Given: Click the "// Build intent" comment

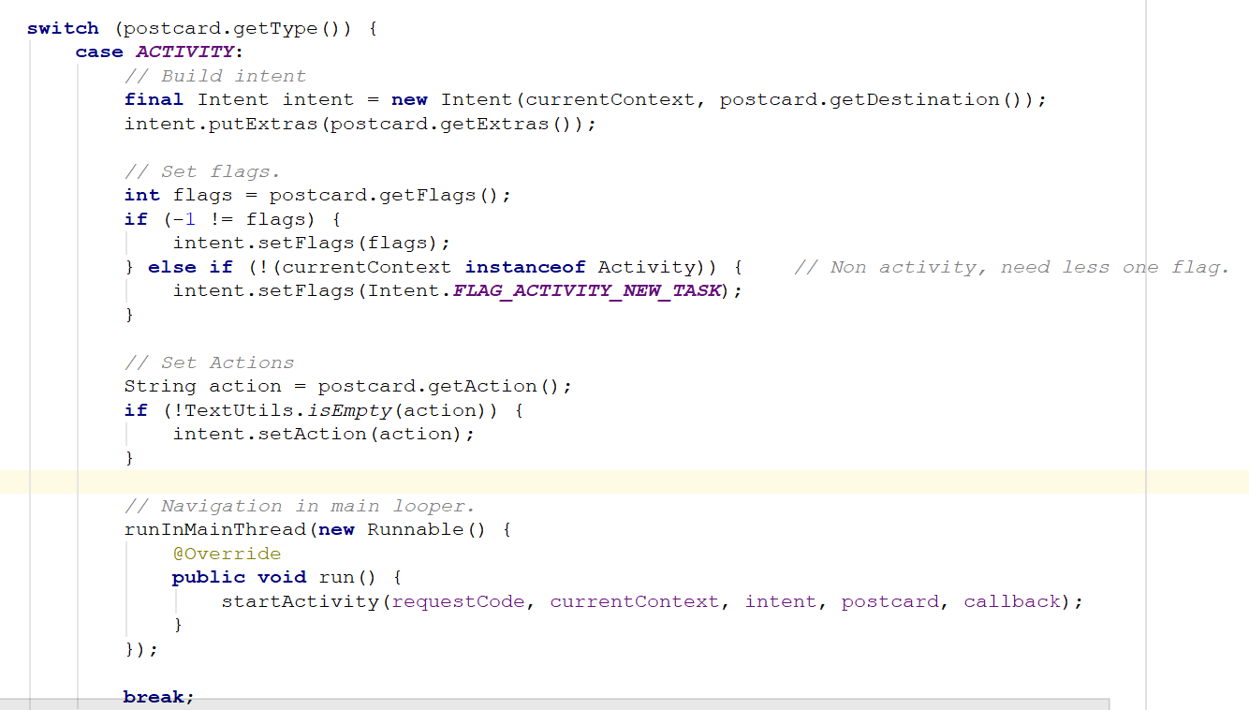Looking at the screenshot, I should click(215, 76).
